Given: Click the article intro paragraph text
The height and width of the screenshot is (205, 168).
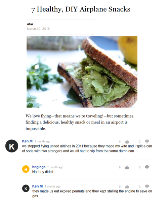Looking at the screenshot, I should (x=80, y=122).
